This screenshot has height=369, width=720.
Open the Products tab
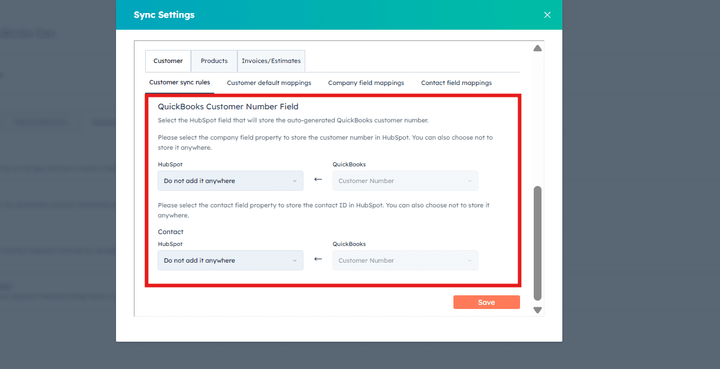tap(214, 61)
